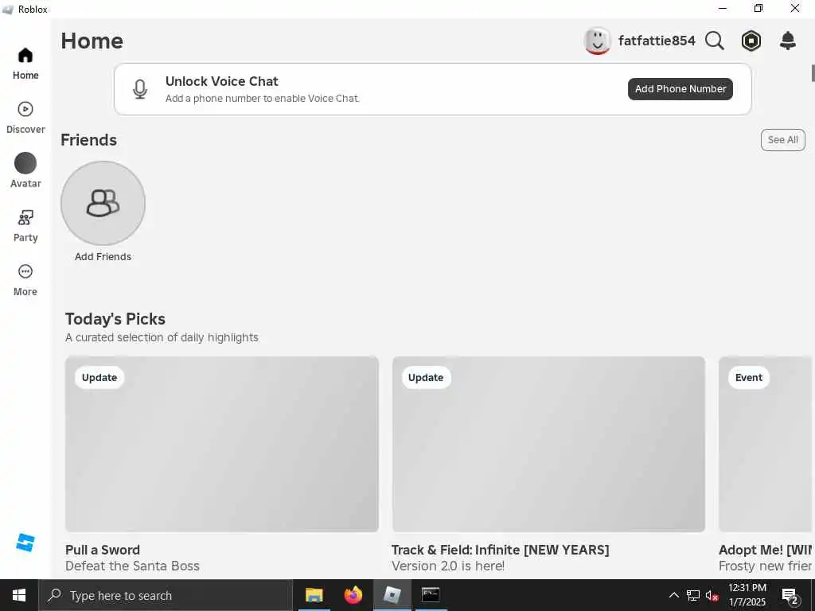This screenshot has height=611, width=815.
Task: Click the Unlock Voice Chat heading
Action: point(222,81)
